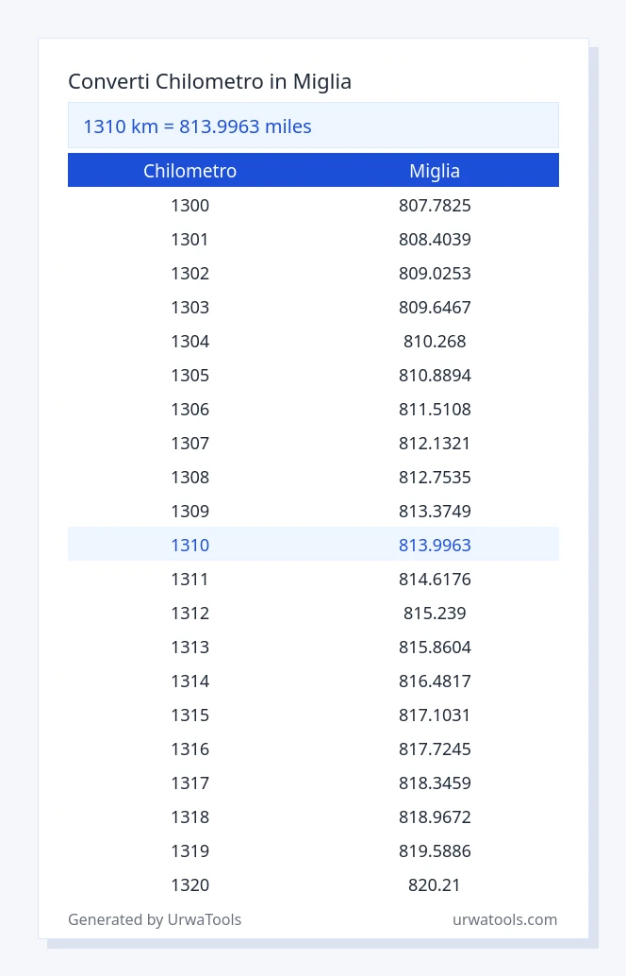Select the 807.7825 miles cell
Viewport: 626px width, 976px height.
click(435, 206)
